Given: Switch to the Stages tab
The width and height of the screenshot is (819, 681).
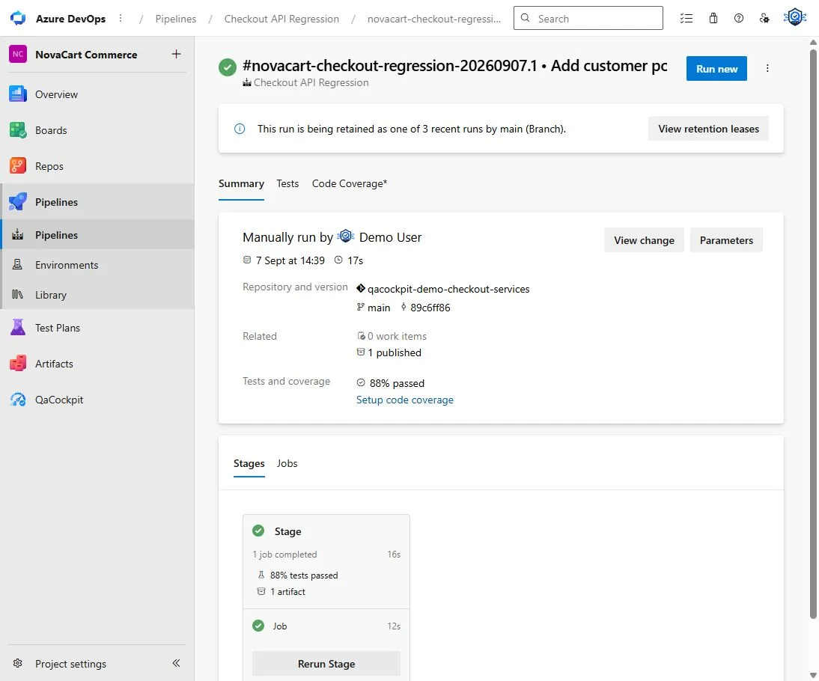Looking at the screenshot, I should (249, 464).
